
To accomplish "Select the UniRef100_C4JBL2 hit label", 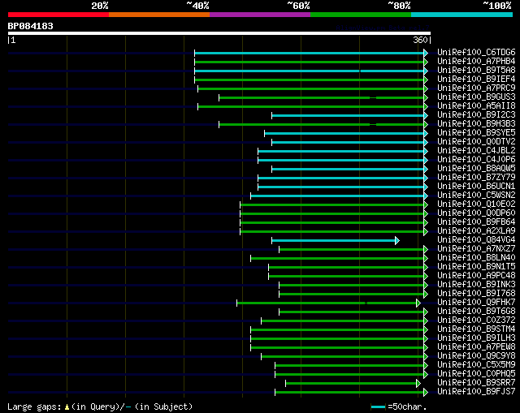I will 476,151.
